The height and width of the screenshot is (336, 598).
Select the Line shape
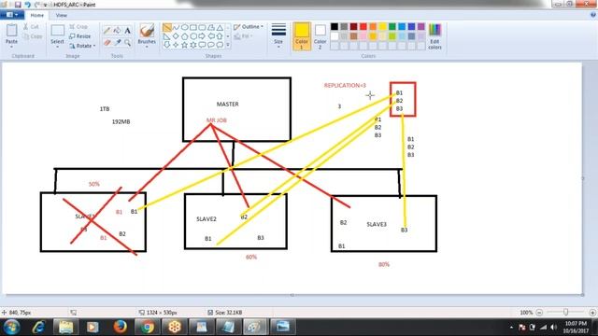[167, 27]
